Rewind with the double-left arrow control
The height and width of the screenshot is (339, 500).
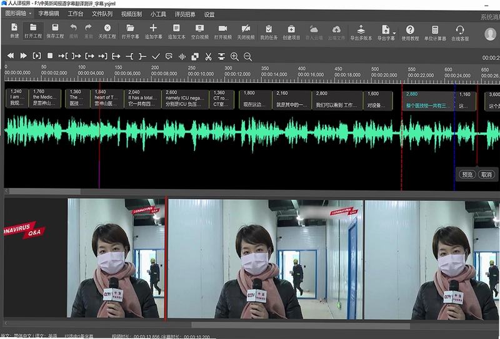click(x=11, y=56)
